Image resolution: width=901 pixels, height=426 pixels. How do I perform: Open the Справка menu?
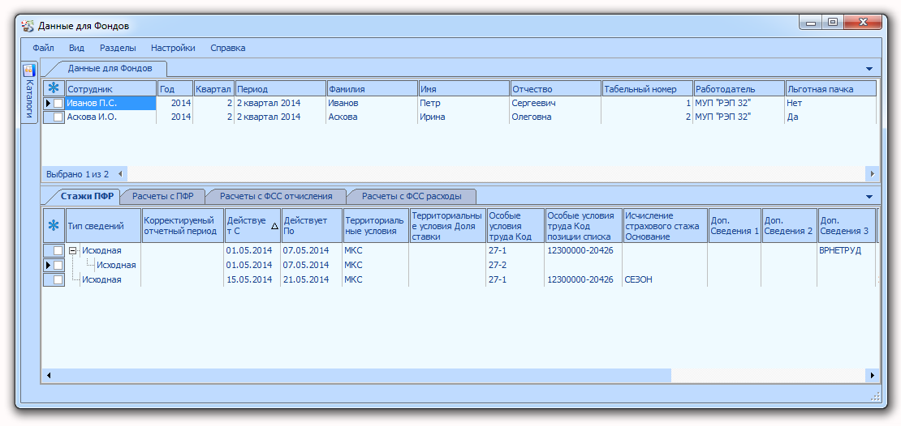(x=227, y=48)
